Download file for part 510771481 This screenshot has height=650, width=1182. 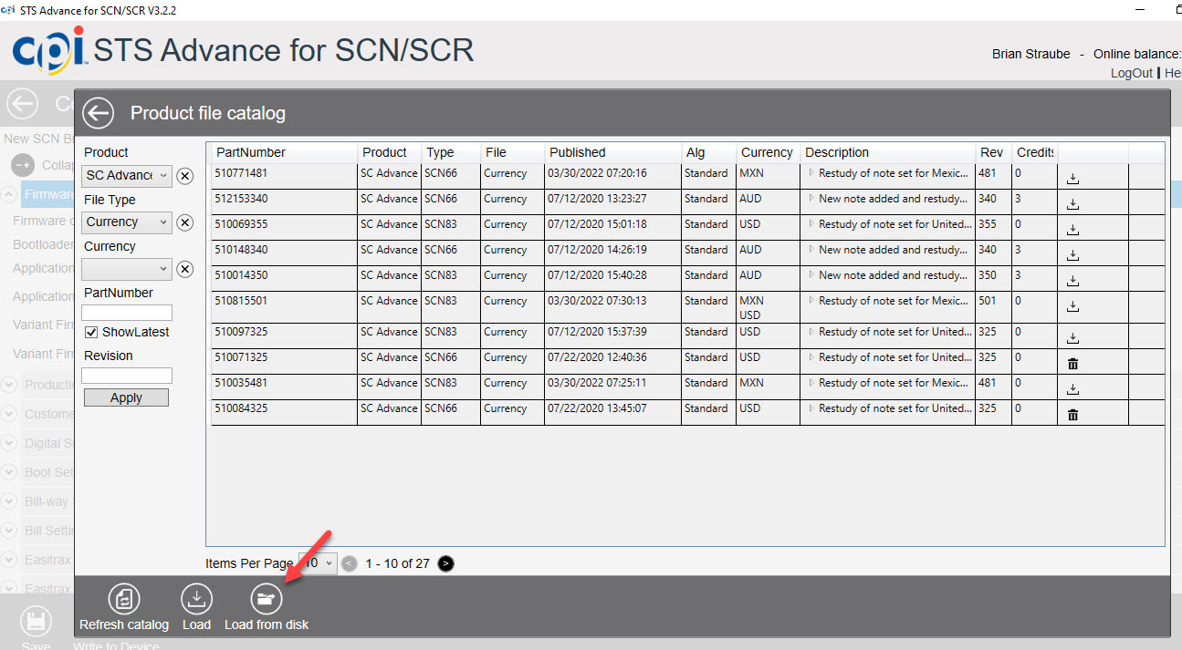1072,179
